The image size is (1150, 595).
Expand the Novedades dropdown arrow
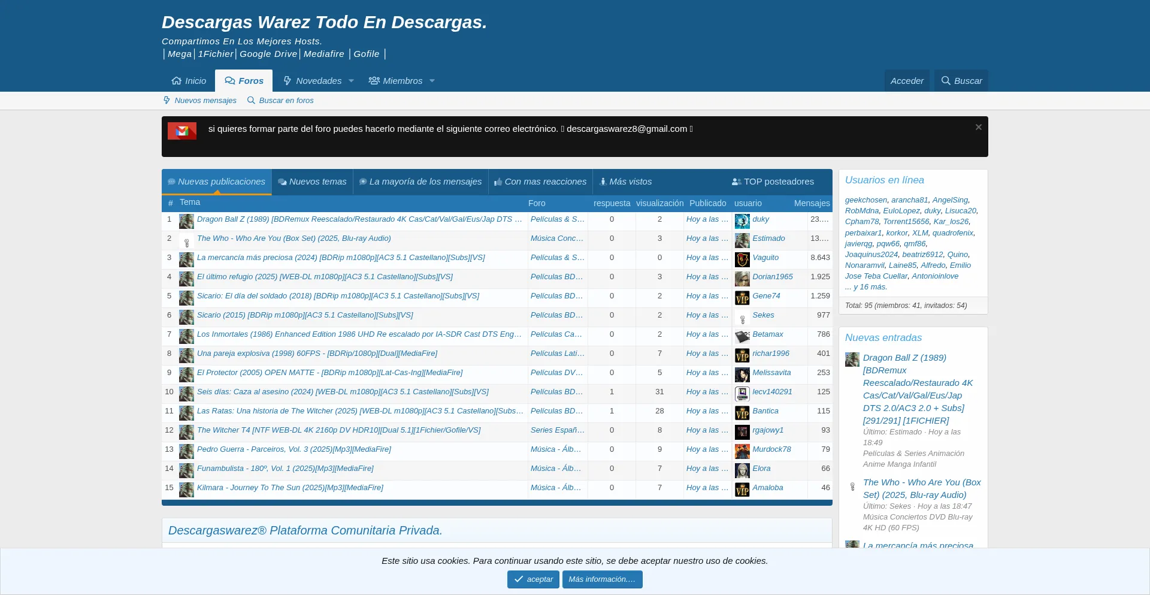[351, 81]
